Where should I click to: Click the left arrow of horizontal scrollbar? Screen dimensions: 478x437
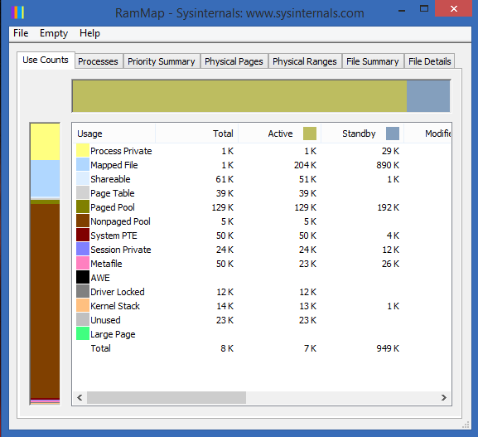(80, 398)
